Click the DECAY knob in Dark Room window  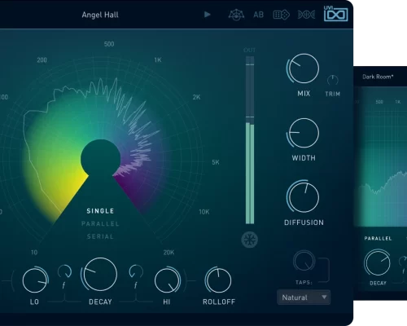378,262
